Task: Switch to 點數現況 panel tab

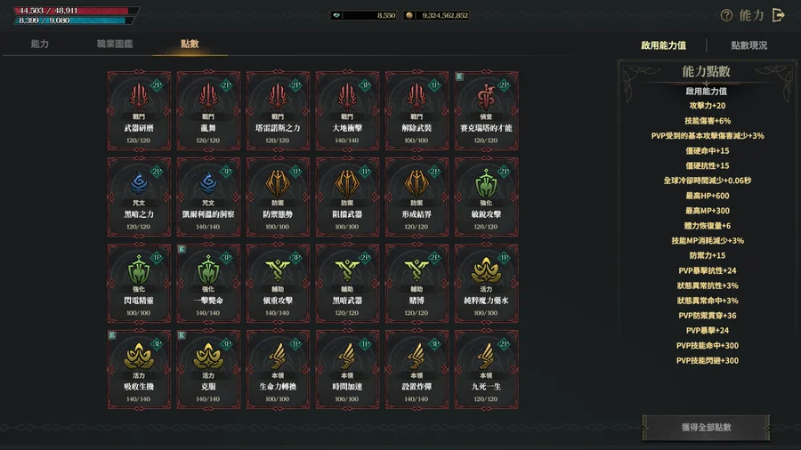Action: coord(748,45)
